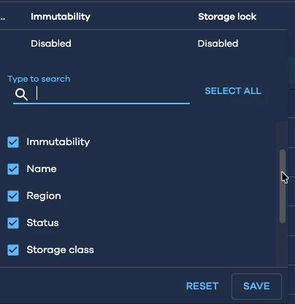The width and height of the screenshot is (295, 304).
Task: Sort by Storage lock column header
Action: 227,17
